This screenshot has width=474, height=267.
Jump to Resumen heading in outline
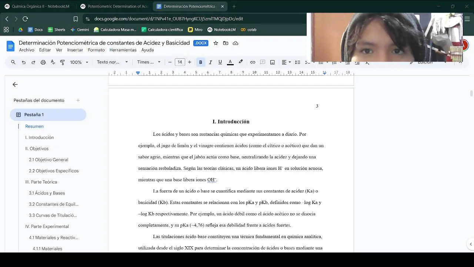tap(34, 126)
